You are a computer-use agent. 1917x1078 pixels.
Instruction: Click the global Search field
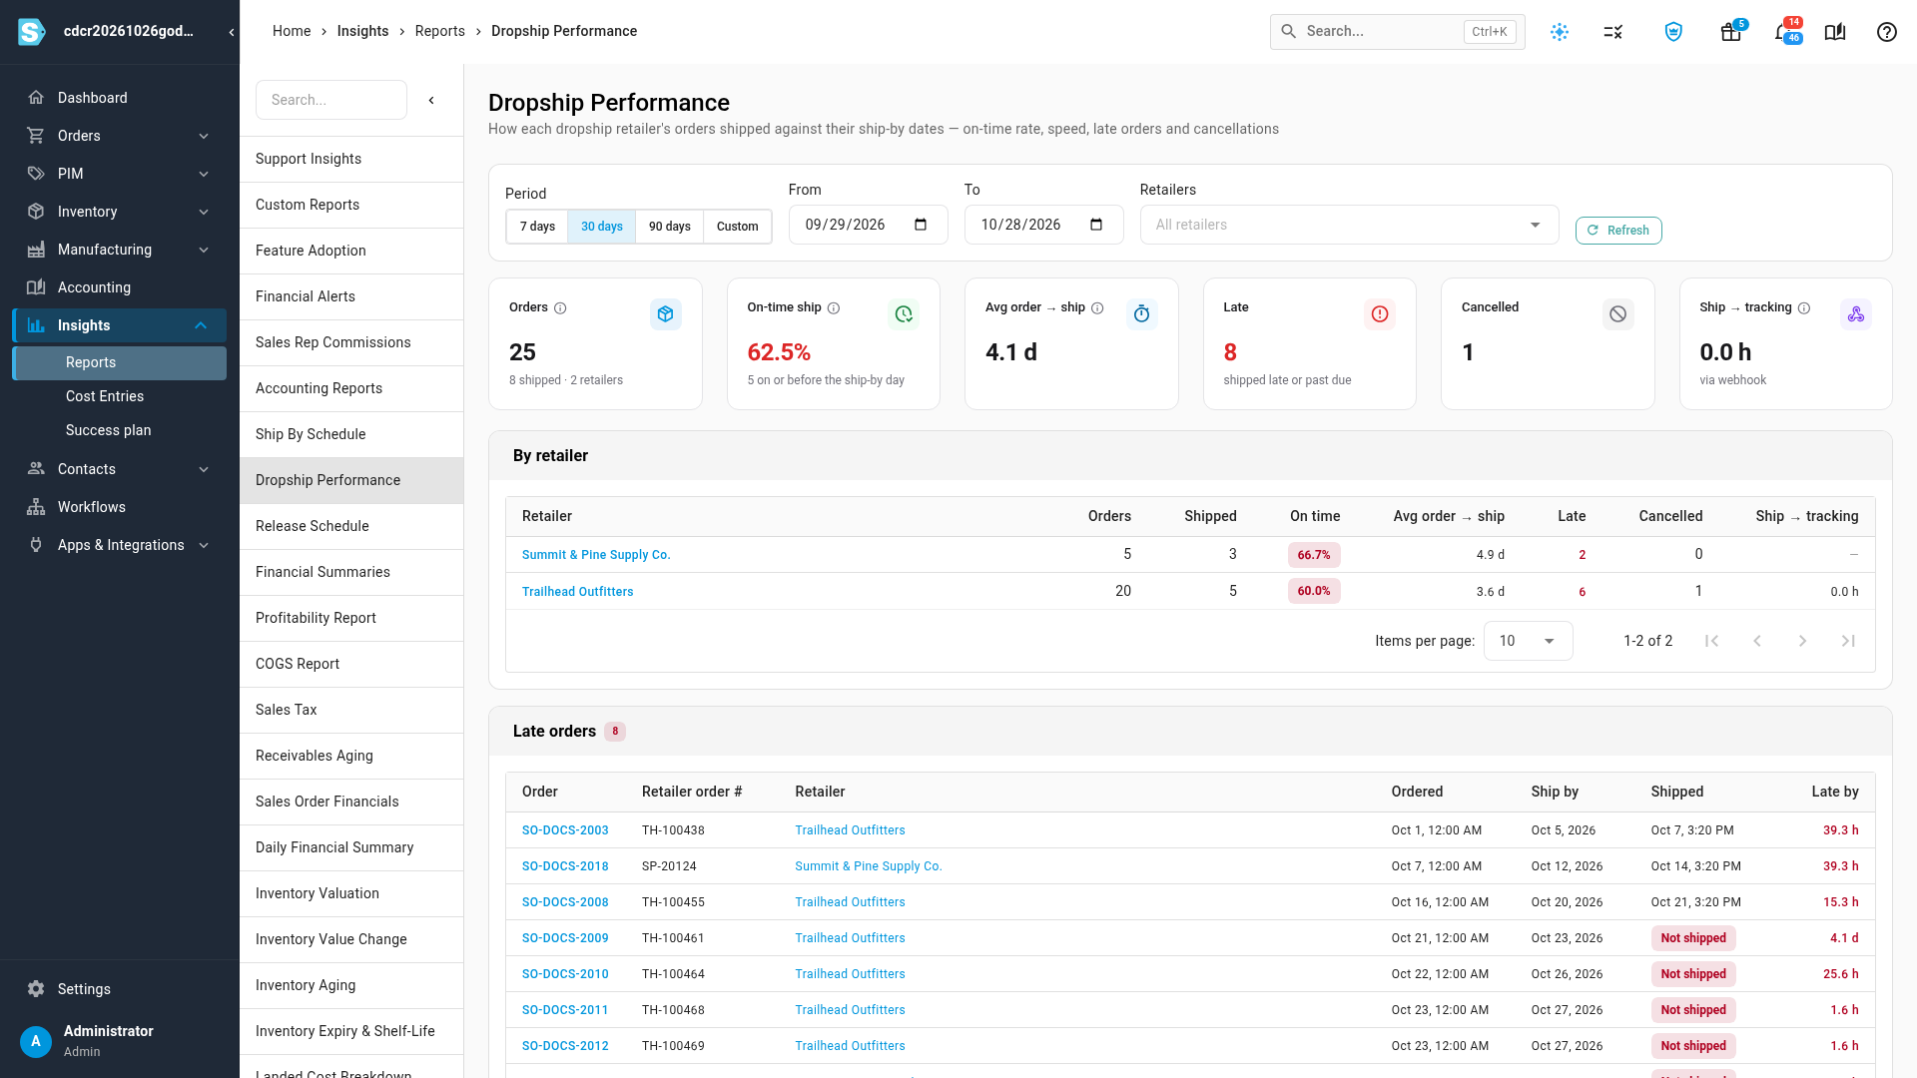[x=1397, y=32]
